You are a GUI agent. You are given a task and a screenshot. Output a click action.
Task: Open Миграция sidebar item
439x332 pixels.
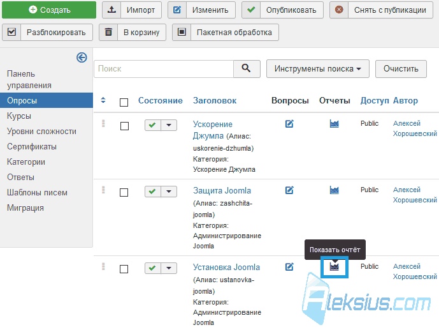(x=25, y=208)
